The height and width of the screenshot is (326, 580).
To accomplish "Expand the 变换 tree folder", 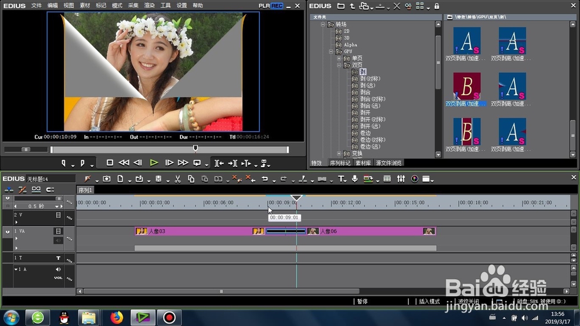I will click(339, 153).
